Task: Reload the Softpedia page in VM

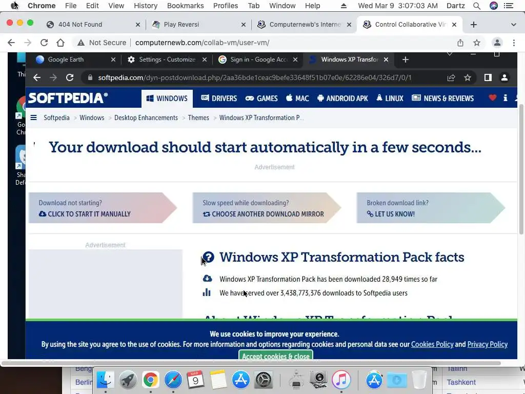Action: (x=70, y=77)
